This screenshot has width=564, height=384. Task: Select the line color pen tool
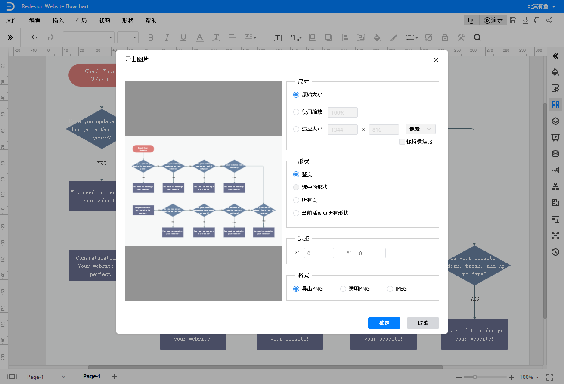pos(394,37)
